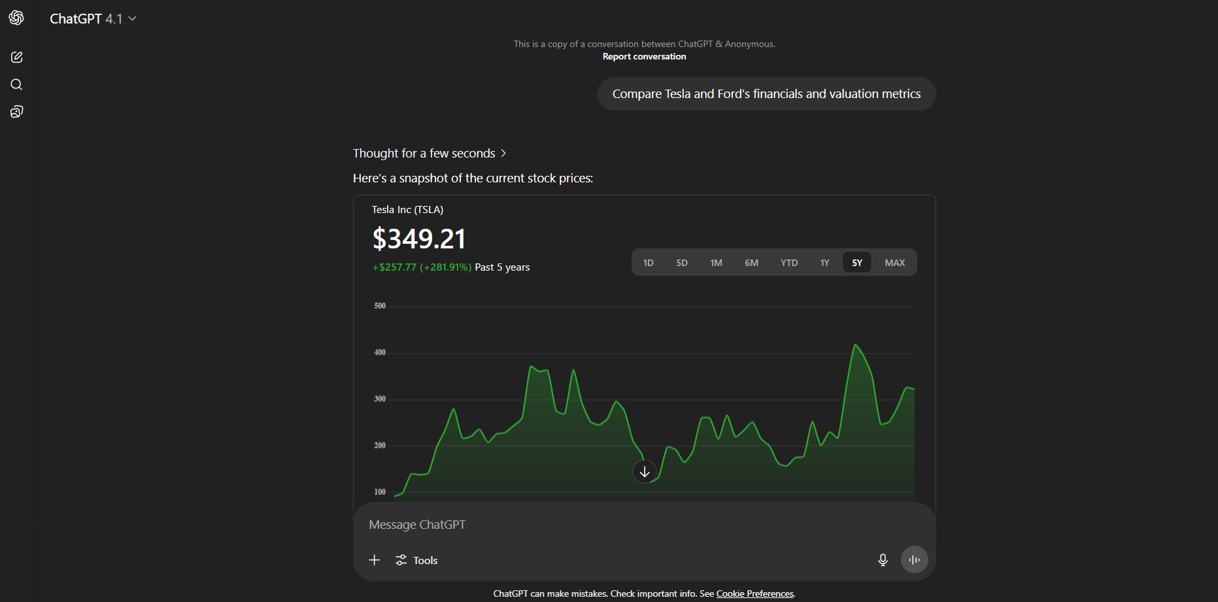Start voice mode with the waveform button
This screenshot has width=1218, height=602.
pyautogui.click(x=914, y=560)
